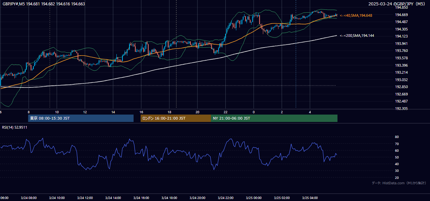Image resolution: width=430 pixels, height=201 pixels.
Task: Click hour tick 0 under price chart
Action: [x=254, y=112]
